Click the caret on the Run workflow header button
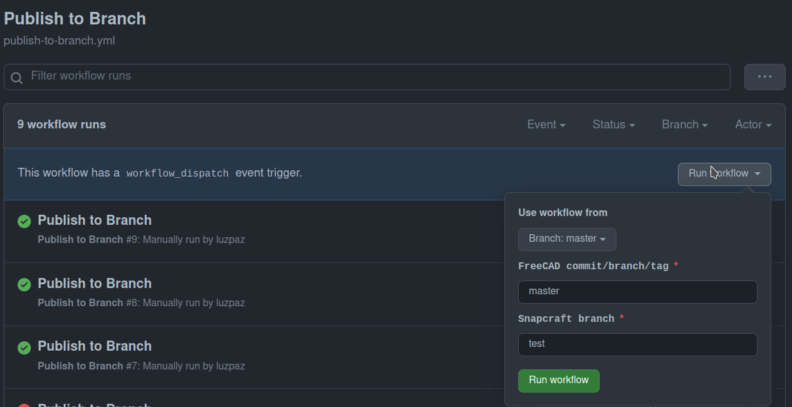This screenshot has height=407, width=792. (758, 174)
